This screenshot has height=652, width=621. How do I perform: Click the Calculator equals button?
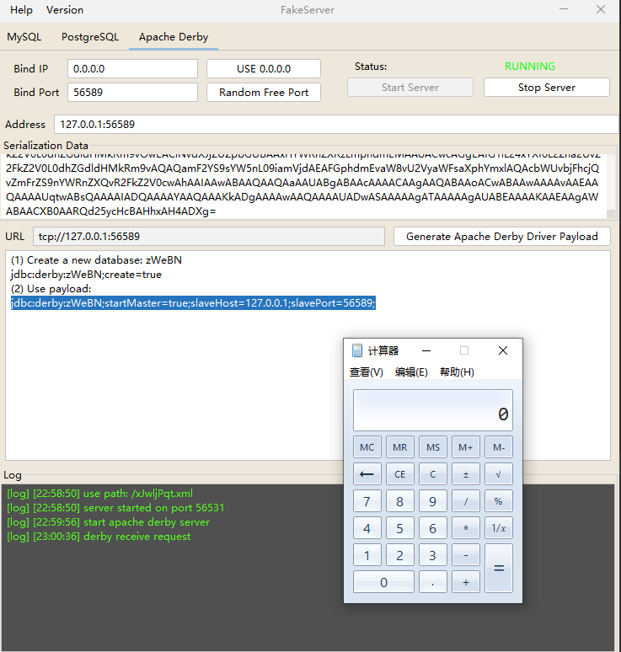click(x=499, y=569)
